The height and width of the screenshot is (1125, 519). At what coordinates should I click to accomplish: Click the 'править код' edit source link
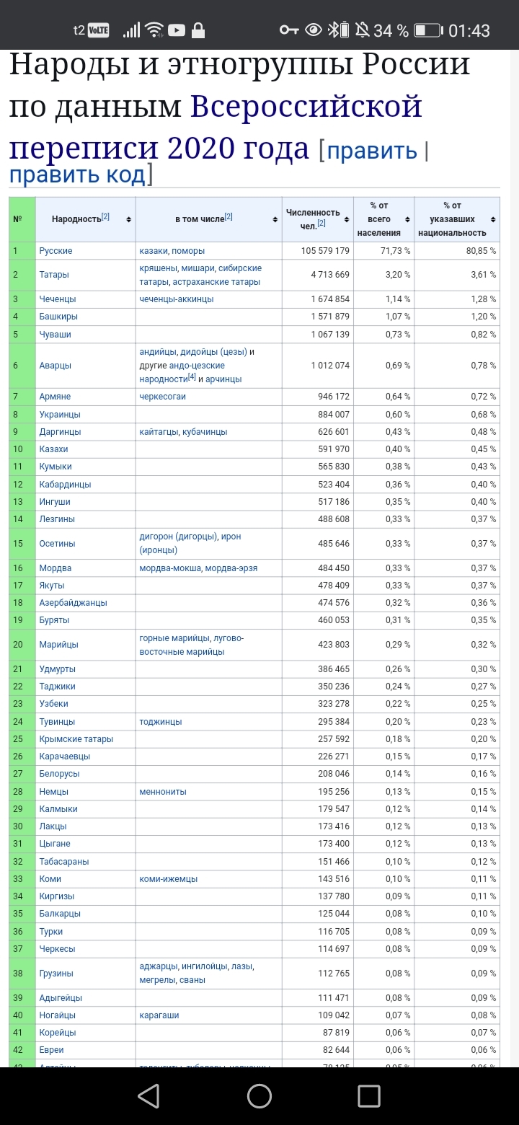click(77, 175)
